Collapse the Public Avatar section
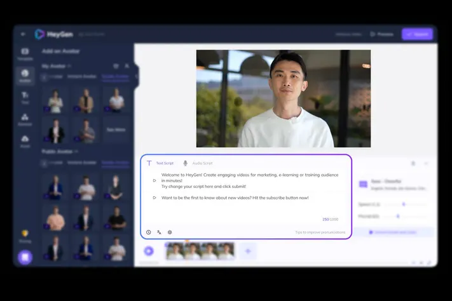Viewport: 452px width, 301px height. [77, 151]
